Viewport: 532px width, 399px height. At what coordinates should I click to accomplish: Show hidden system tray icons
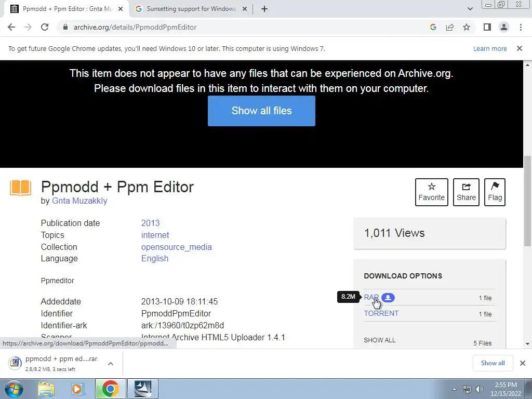pos(454,389)
